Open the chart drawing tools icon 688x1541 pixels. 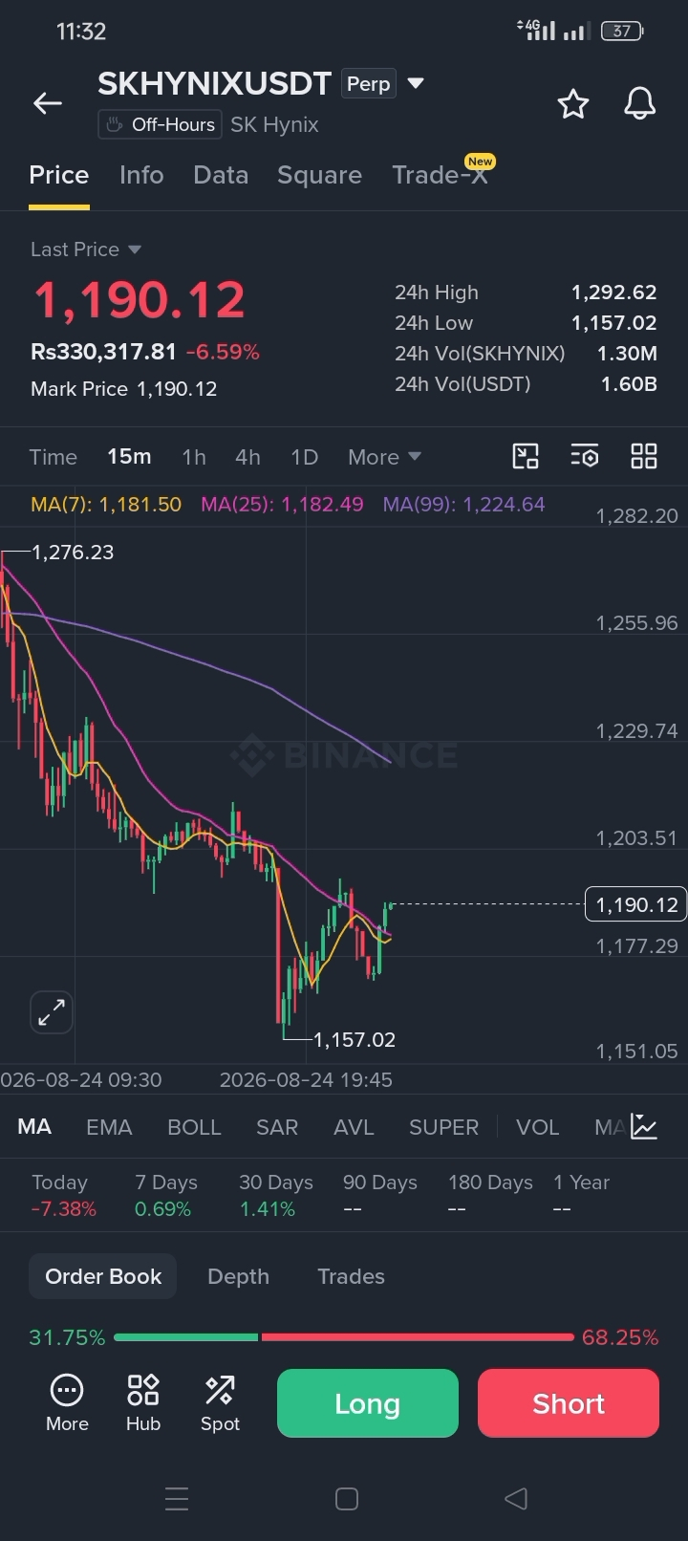click(x=526, y=457)
